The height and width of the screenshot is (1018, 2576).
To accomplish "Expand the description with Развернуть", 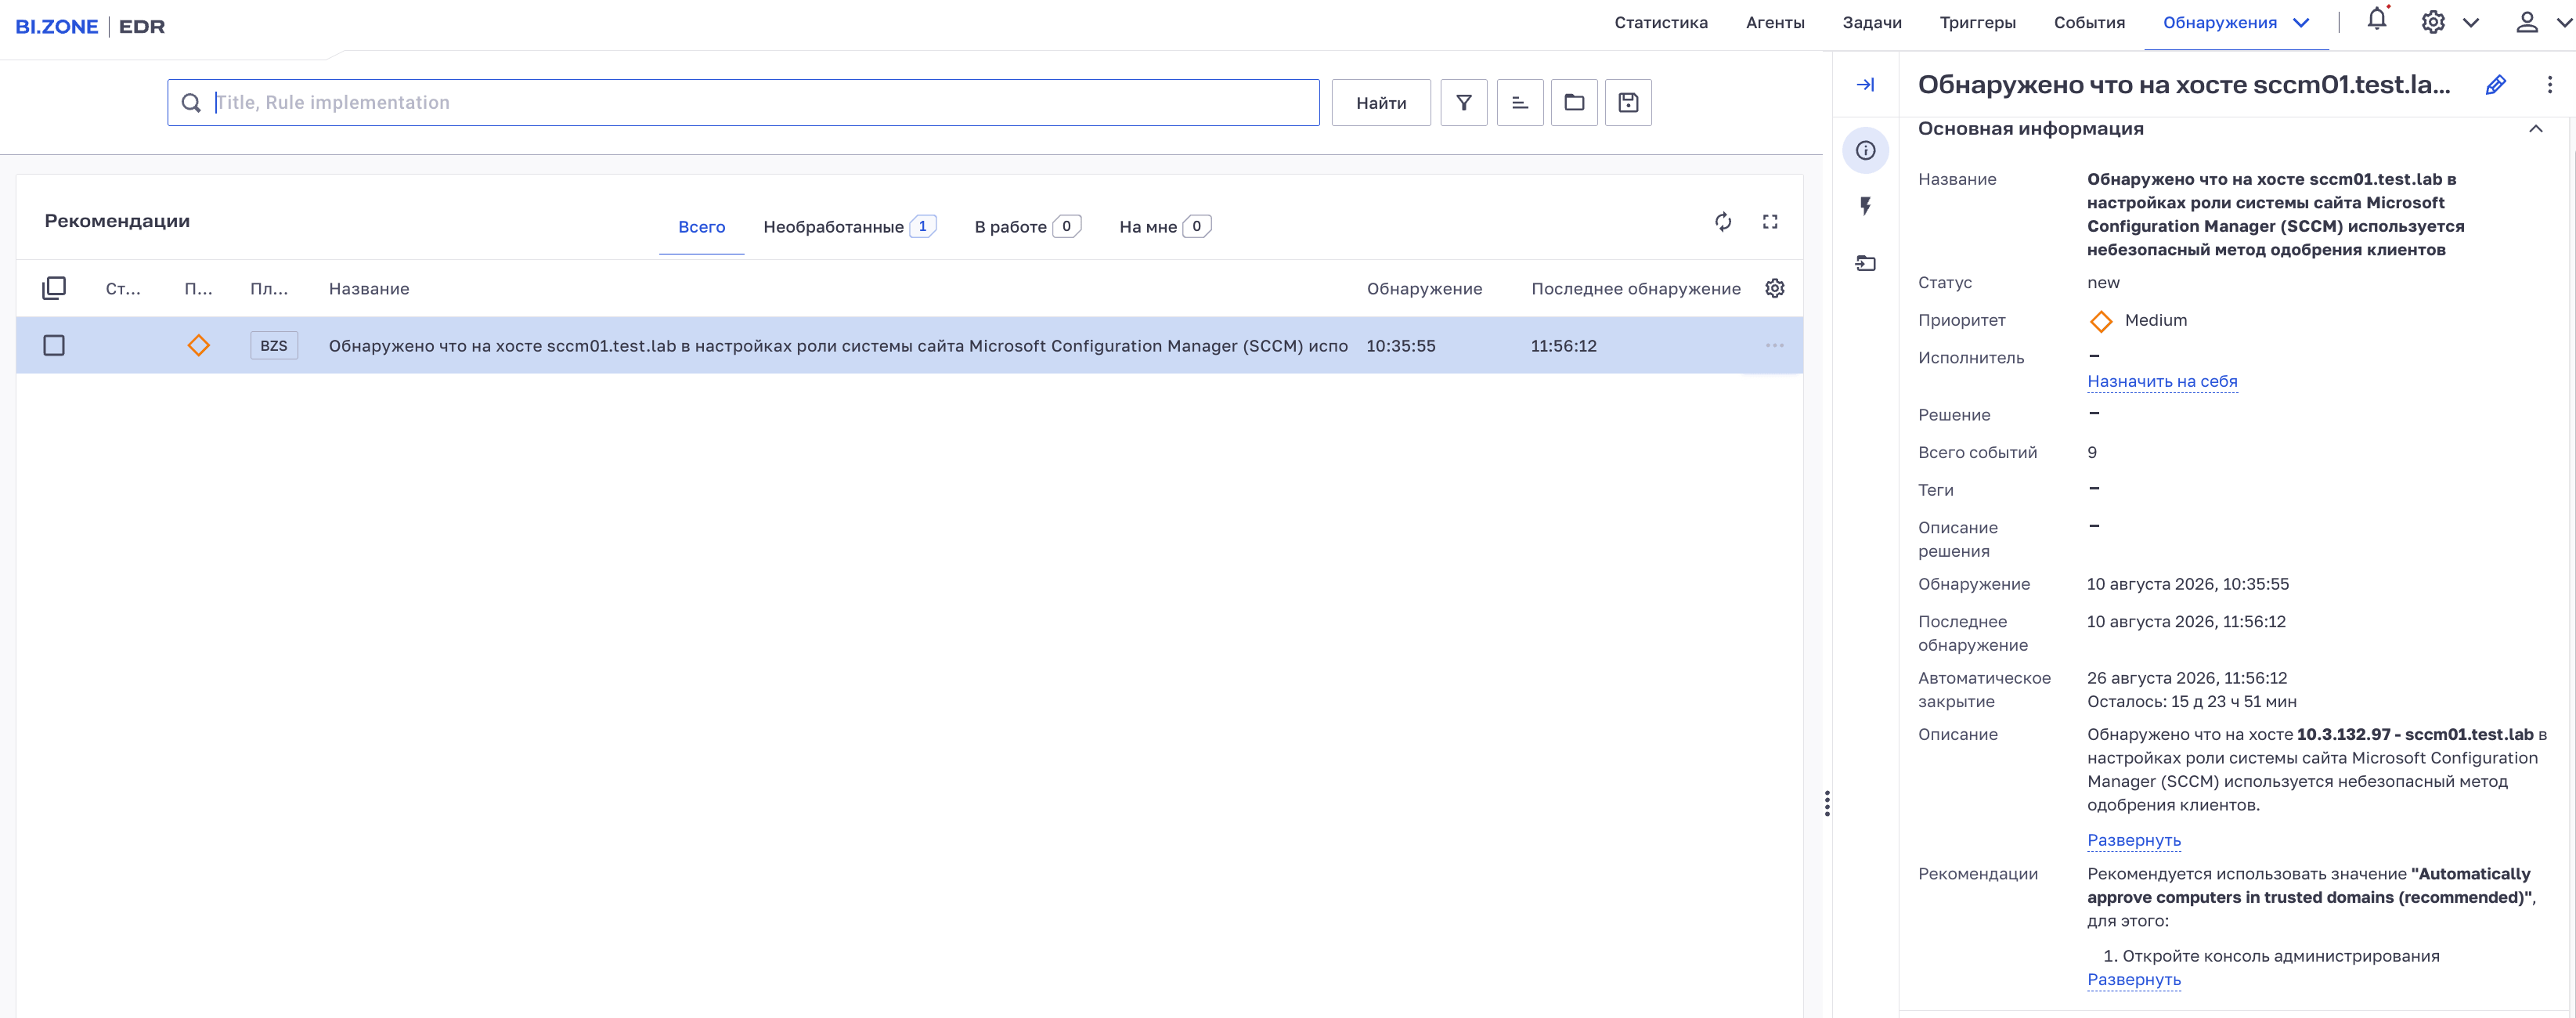I will [2134, 840].
